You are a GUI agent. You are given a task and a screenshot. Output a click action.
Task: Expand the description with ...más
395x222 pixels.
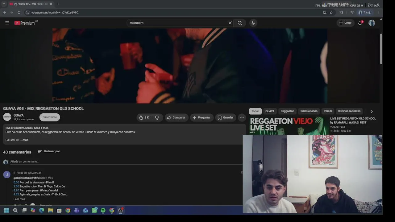click(24, 140)
